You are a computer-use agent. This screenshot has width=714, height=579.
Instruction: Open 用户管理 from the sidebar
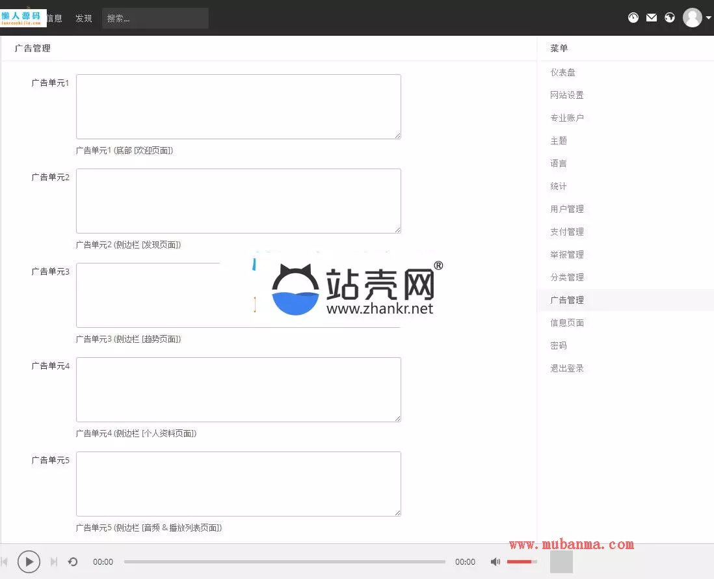click(567, 209)
